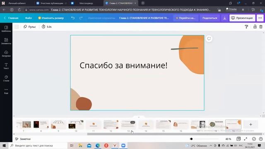This screenshot has height=149, width=265.
Task: Open the Стили (Styles) sidebar panel
Action: [6, 78]
